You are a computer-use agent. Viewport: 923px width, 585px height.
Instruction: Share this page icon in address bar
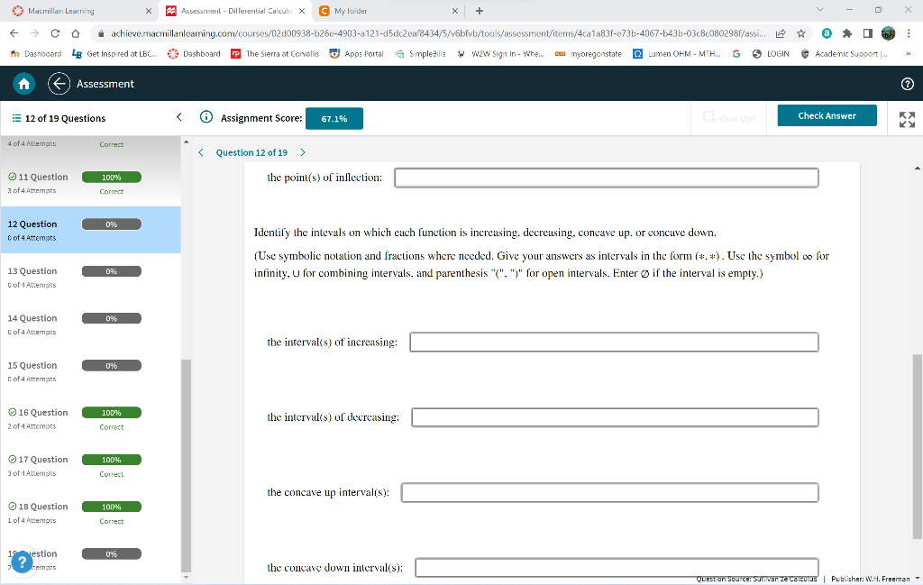coord(781,33)
